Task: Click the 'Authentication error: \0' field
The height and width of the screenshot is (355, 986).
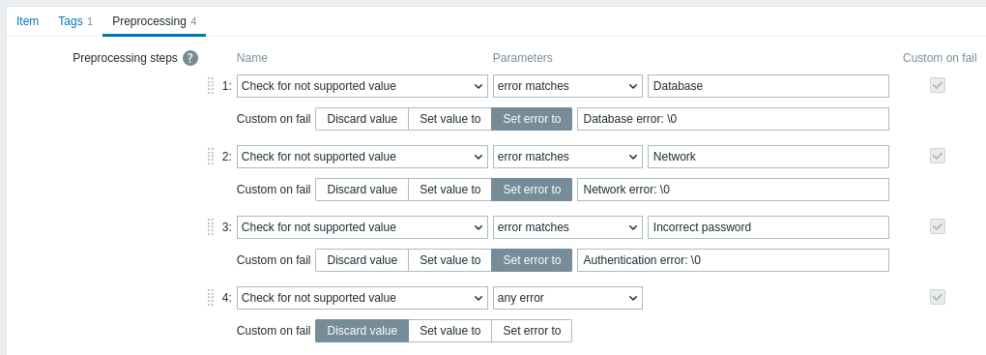Action: 733,260
